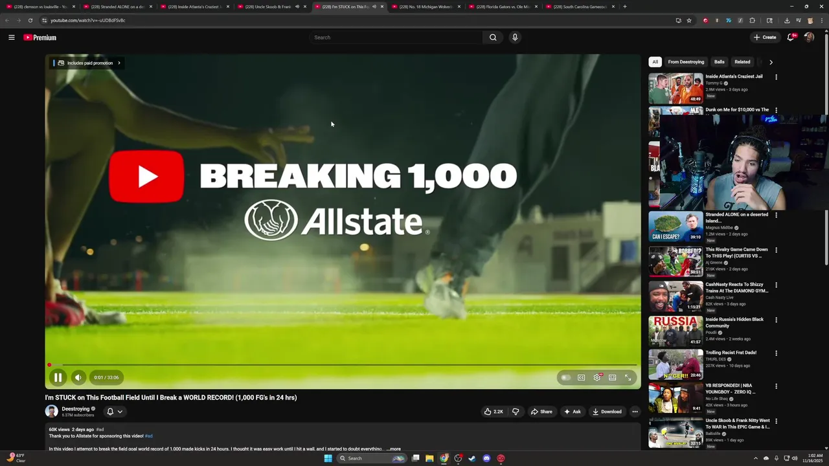Select the All filter chip
This screenshot has height=466, width=829.
(x=655, y=62)
